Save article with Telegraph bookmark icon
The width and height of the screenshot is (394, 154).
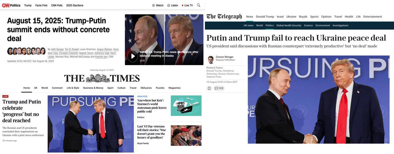pyautogui.click(x=209, y=88)
